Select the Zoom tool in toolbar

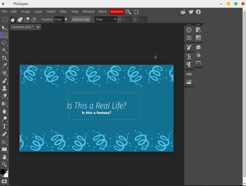4,164
